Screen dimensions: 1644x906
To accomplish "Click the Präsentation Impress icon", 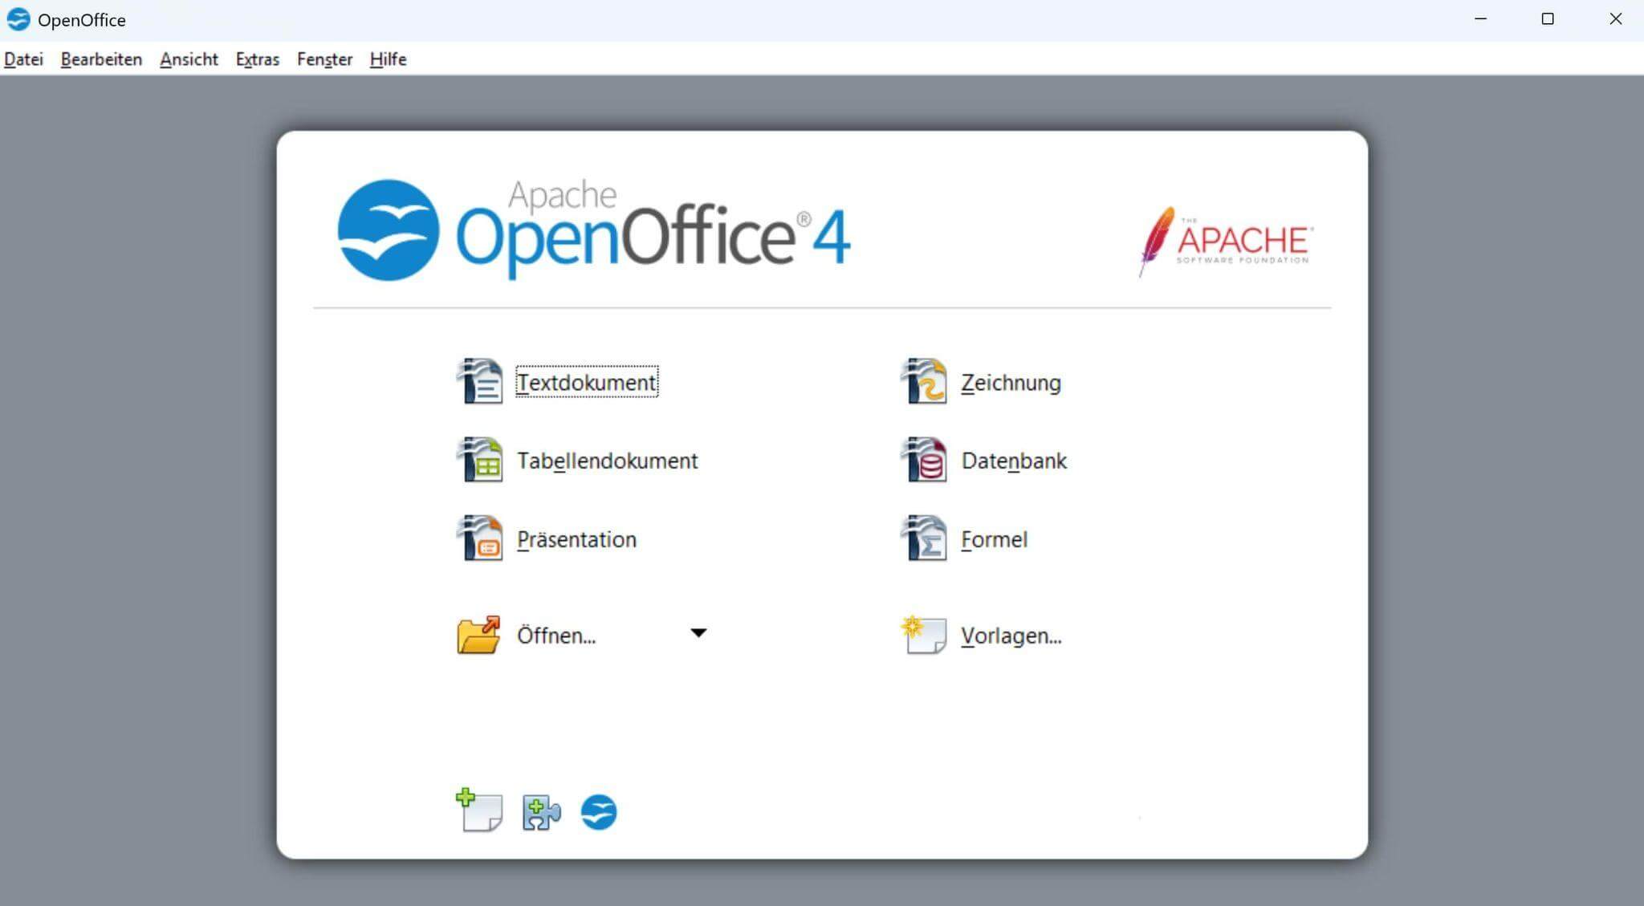I will (480, 538).
